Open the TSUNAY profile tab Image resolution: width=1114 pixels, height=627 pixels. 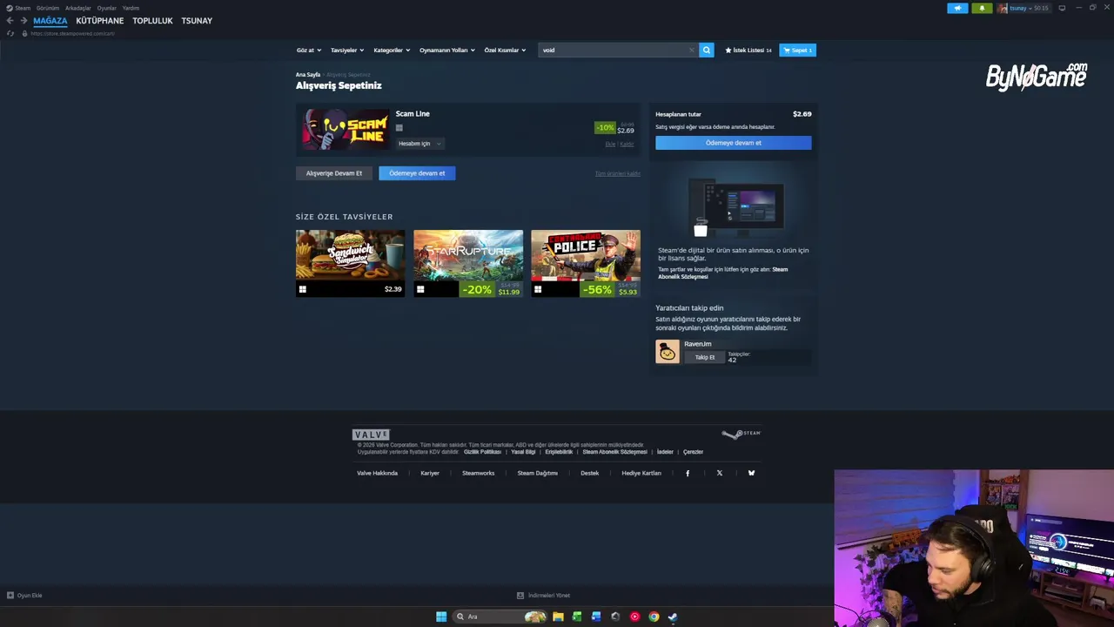point(197,21)
